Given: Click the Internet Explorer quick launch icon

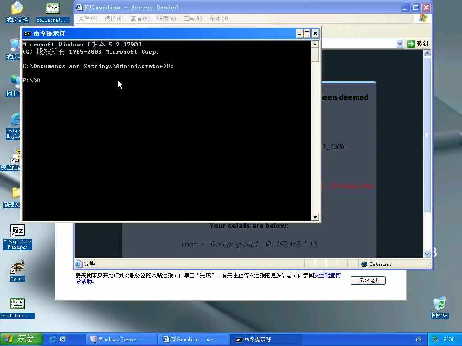Looking at the screenshot, I should (x=53, y=339).
